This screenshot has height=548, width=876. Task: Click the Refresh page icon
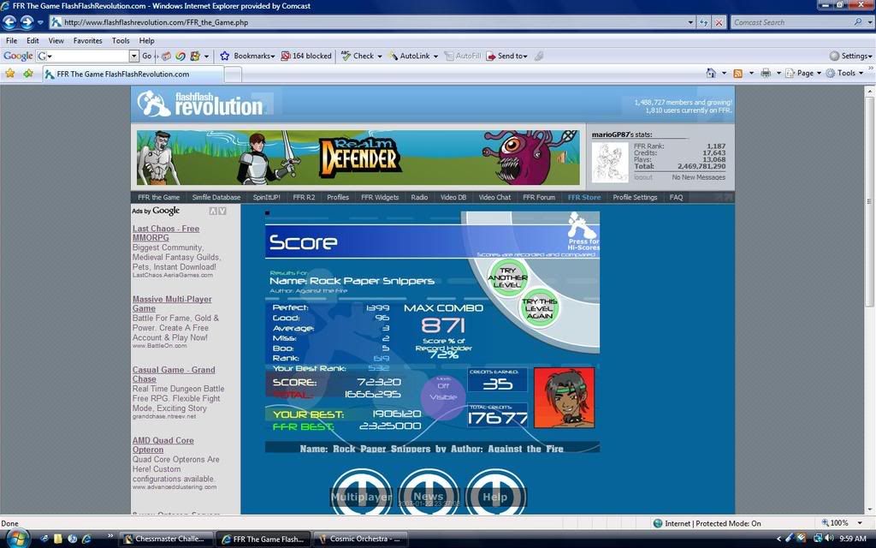[x=703, y=22]
